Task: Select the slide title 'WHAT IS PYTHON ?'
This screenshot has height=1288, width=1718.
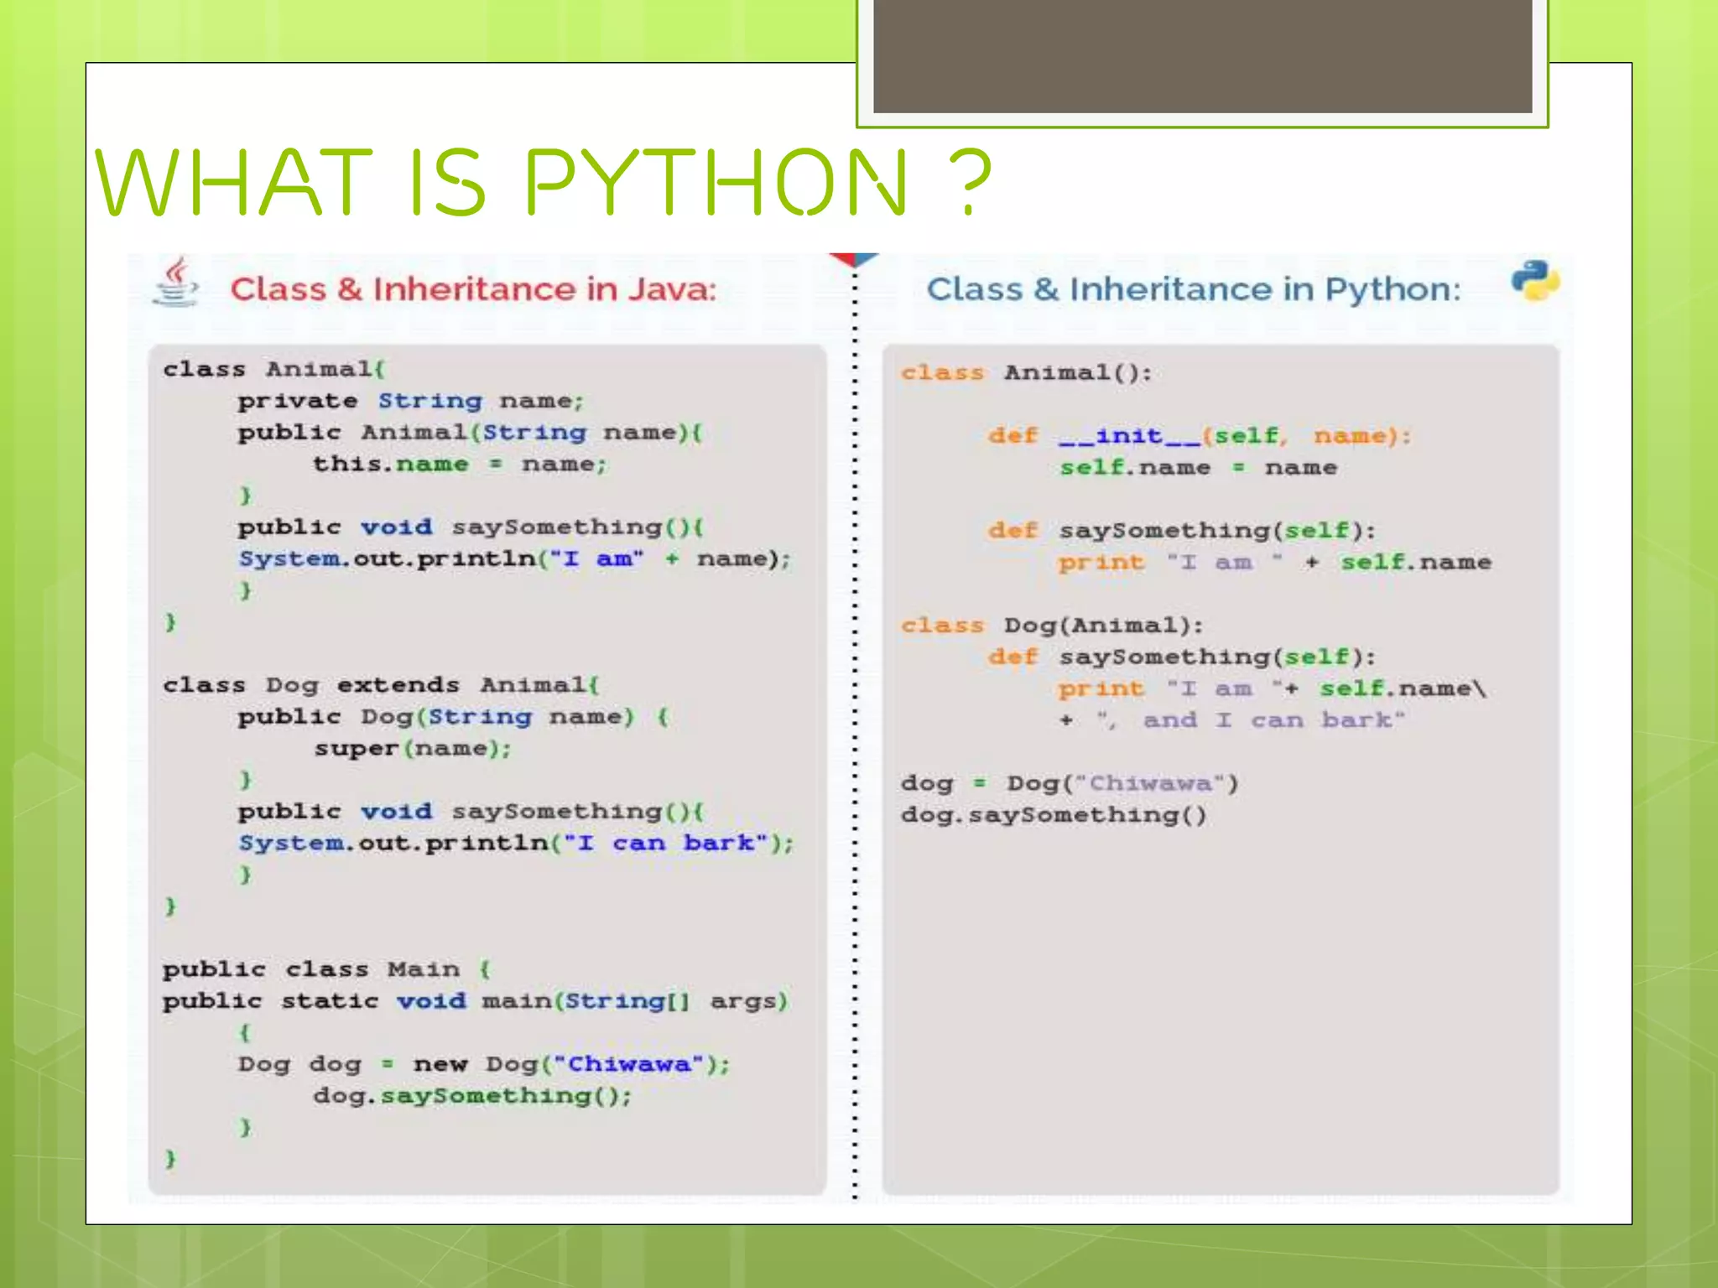Action: click(544, 182)
